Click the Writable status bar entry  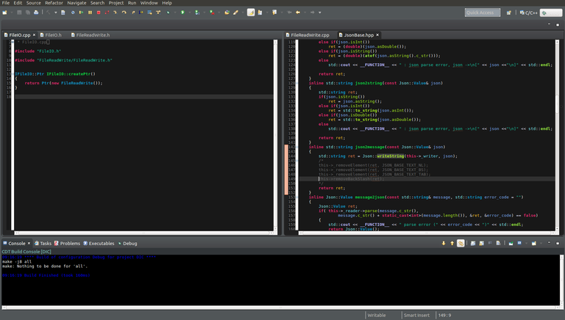[x=377, y=316]
